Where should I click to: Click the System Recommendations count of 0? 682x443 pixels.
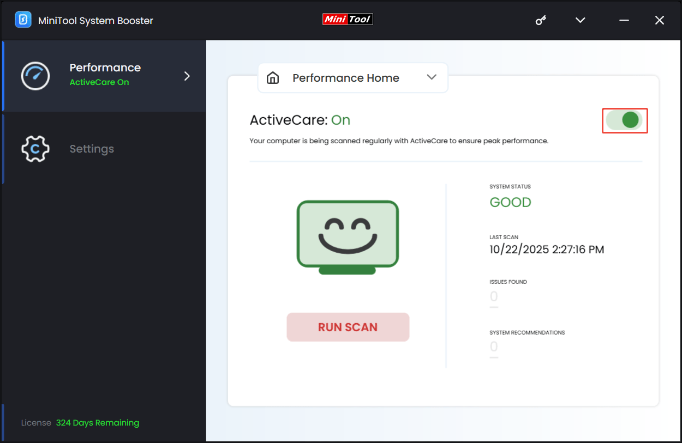[493, 347]
